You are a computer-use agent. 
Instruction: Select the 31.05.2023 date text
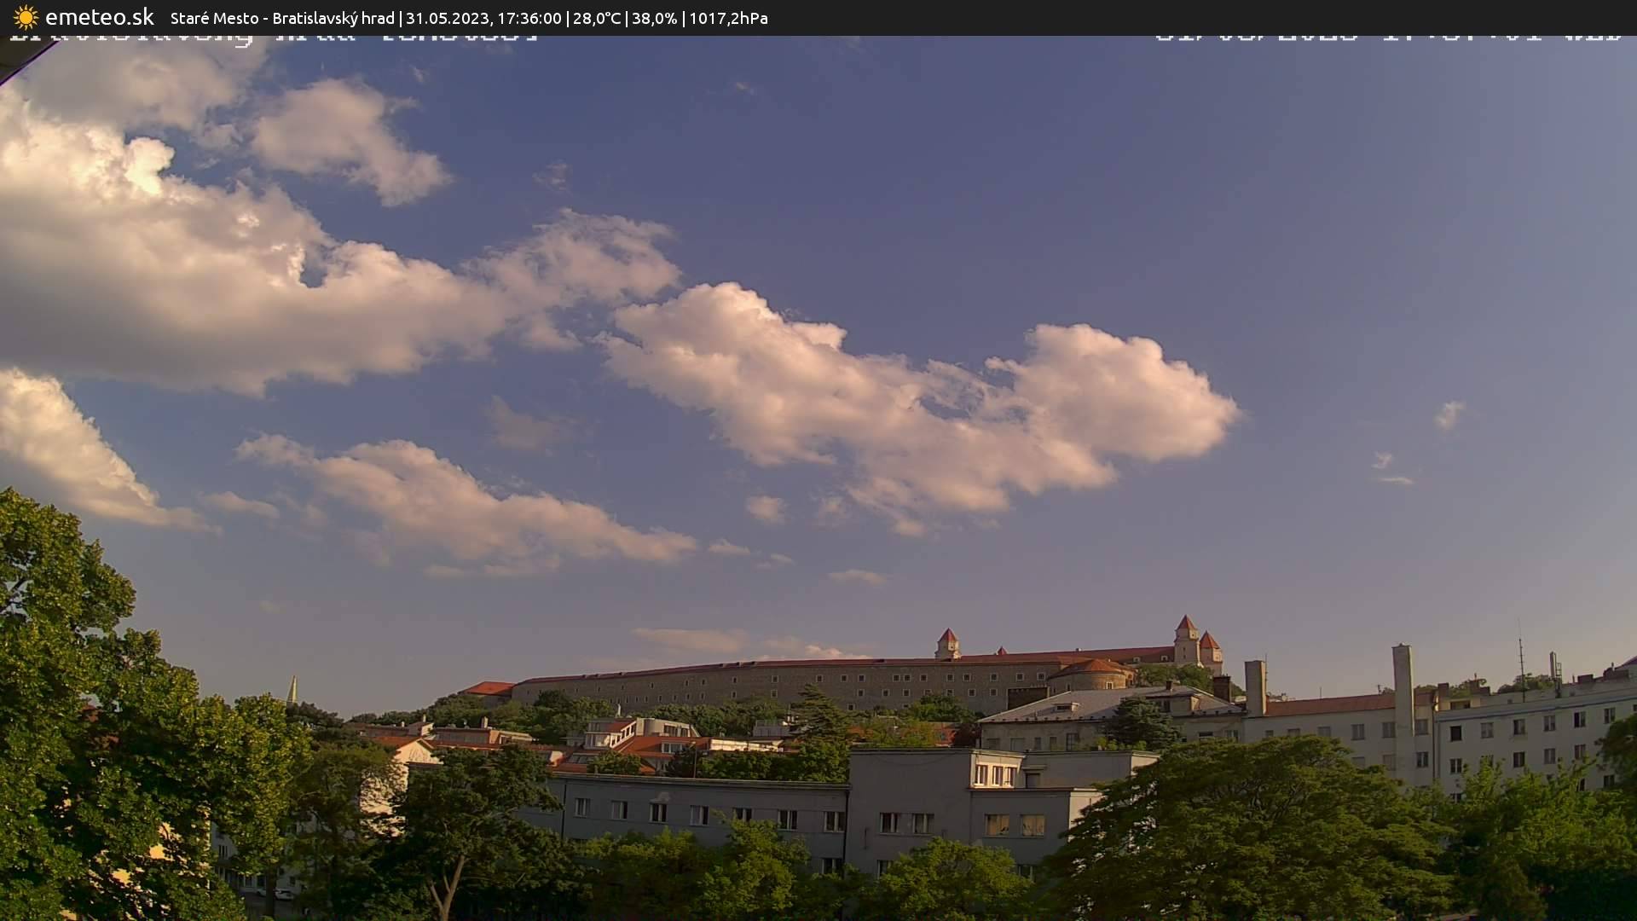pos(448,17)
